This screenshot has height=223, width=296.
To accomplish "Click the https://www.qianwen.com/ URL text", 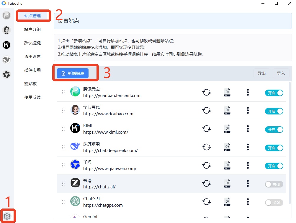I will point(110,169).
